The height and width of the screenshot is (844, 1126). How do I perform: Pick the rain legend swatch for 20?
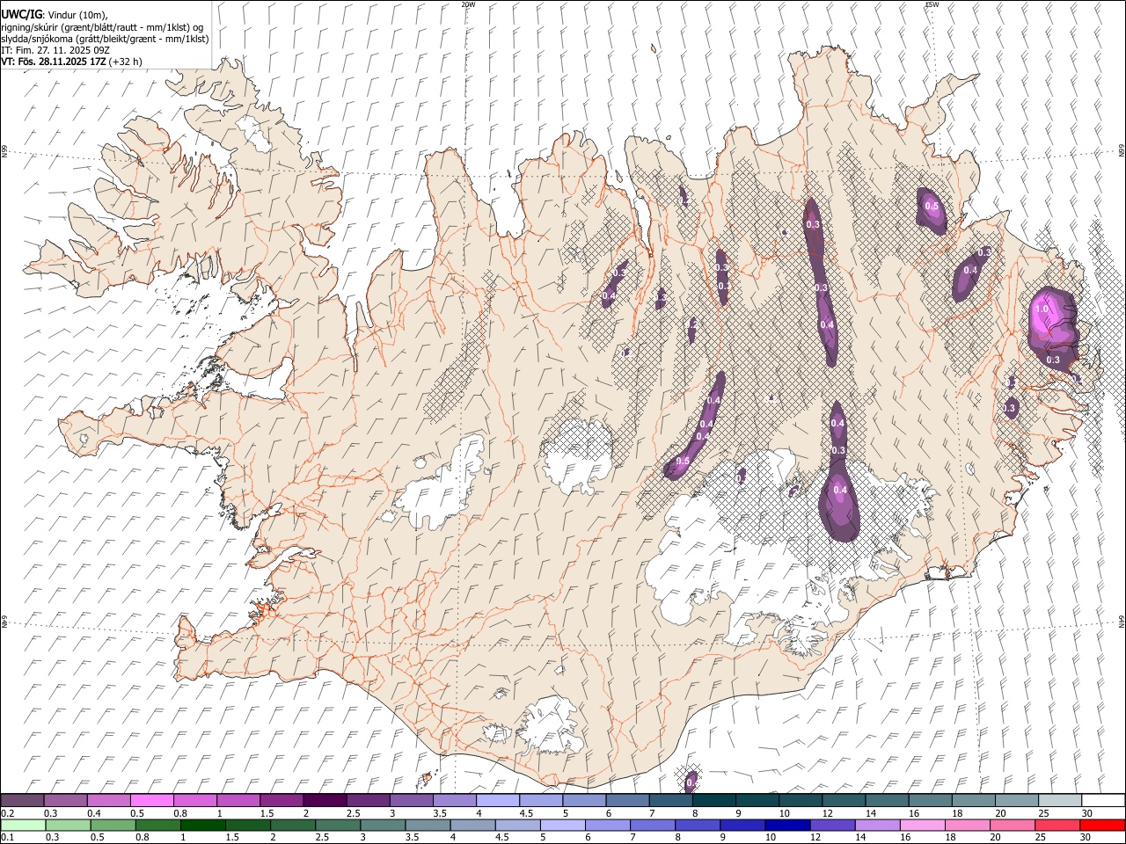tap(1012, 826)
